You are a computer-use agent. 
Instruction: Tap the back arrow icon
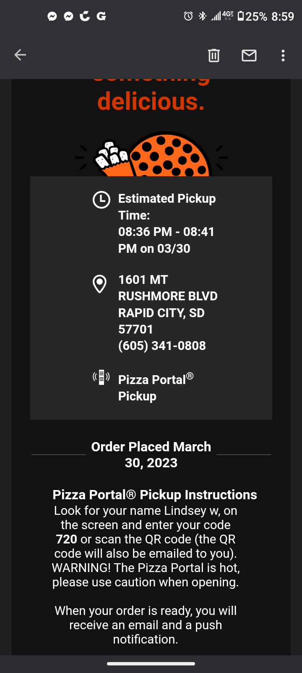point(20,55)
